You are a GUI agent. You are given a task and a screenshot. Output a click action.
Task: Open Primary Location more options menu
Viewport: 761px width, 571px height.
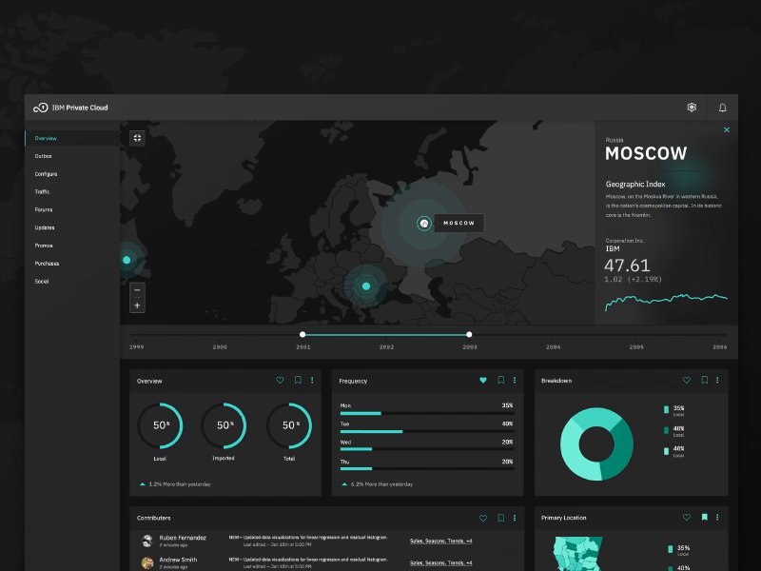tap(717, 518)
